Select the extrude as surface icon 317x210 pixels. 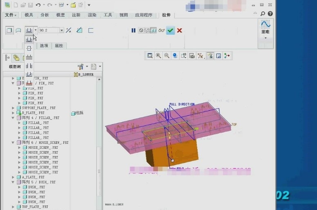18,31
